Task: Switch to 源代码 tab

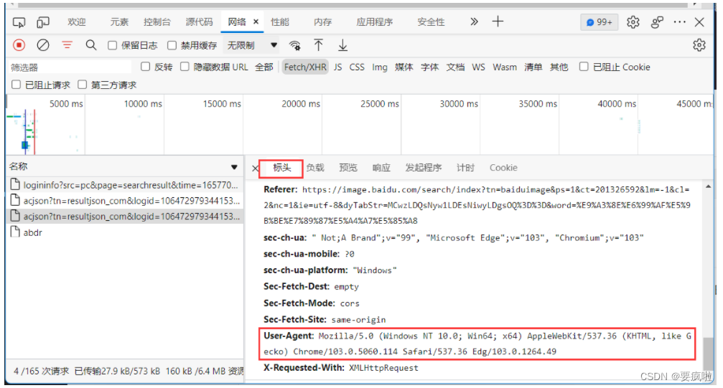Action: tap(199, 22)
